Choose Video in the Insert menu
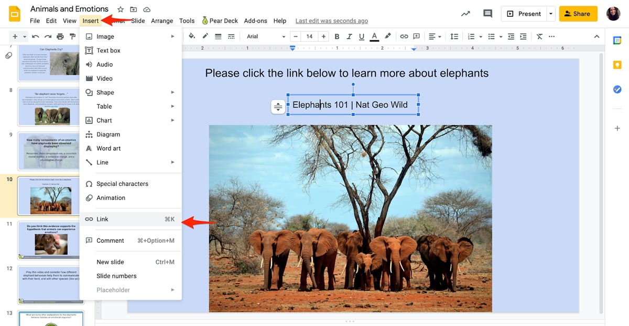 point(130,78)
